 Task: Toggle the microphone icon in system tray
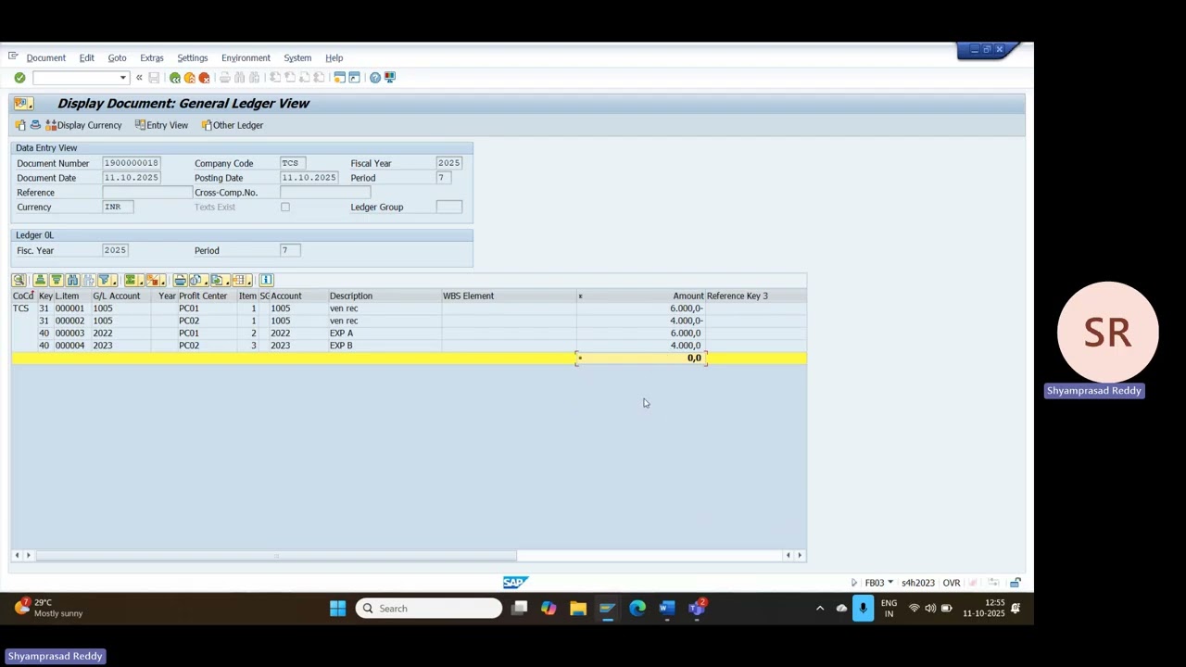pos(863,609)
